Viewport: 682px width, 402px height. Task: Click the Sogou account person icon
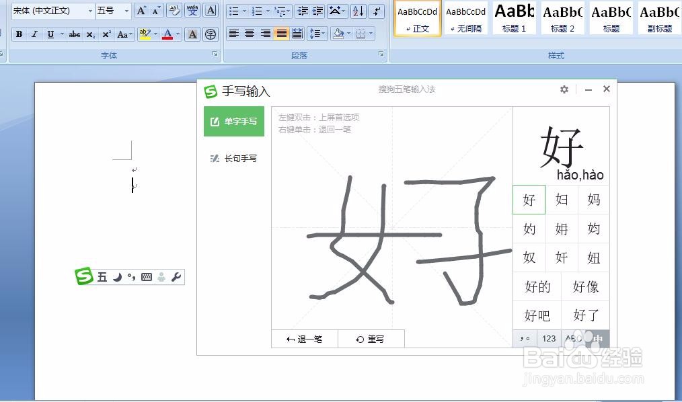click(x=160, y=276)
